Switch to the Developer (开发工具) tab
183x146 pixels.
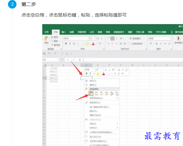(x=140, y=32)
